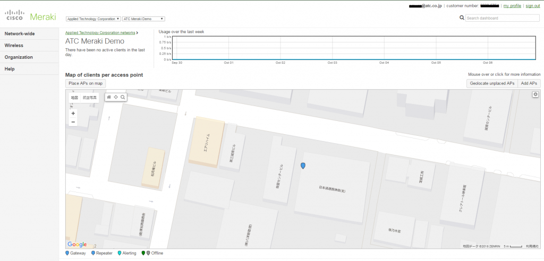Click the Alerting legend marker icon
The image size is (544, 261).
point(120,253)
